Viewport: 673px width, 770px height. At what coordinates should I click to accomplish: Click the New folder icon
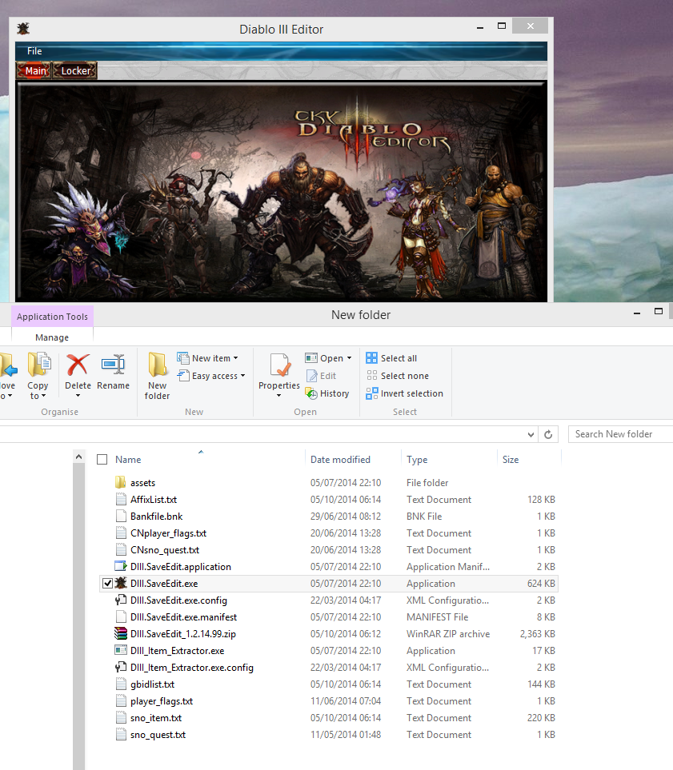157,366
